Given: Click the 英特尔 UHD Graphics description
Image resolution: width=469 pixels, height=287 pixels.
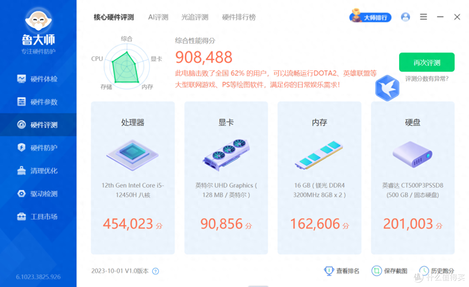Looking at the screenshot, I should (226, 190).
